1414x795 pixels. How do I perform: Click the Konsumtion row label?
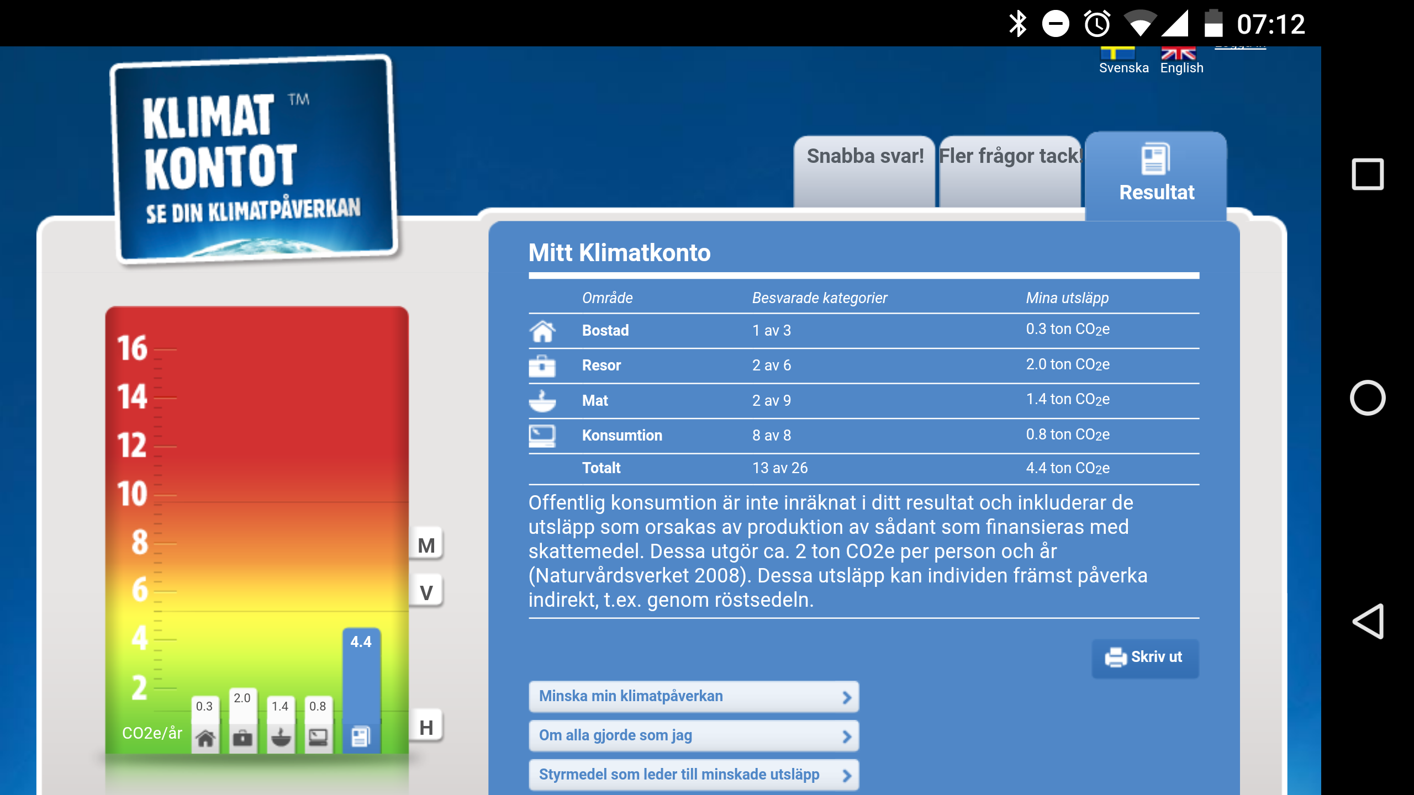[x=622, y=435]
